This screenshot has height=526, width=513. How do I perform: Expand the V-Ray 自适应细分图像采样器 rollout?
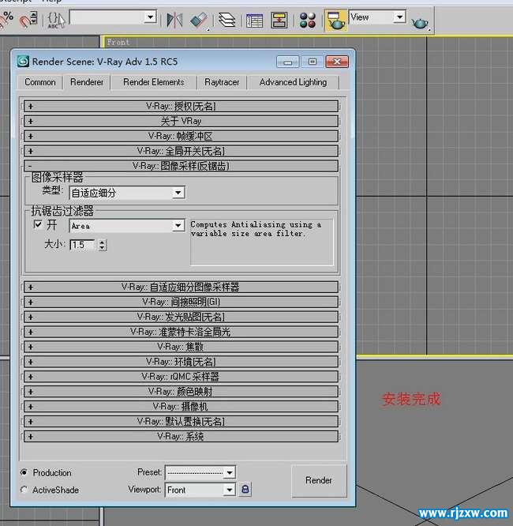[x=181, y=287]
